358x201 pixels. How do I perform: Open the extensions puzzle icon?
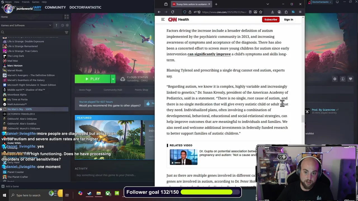click(x=286, y=12)
